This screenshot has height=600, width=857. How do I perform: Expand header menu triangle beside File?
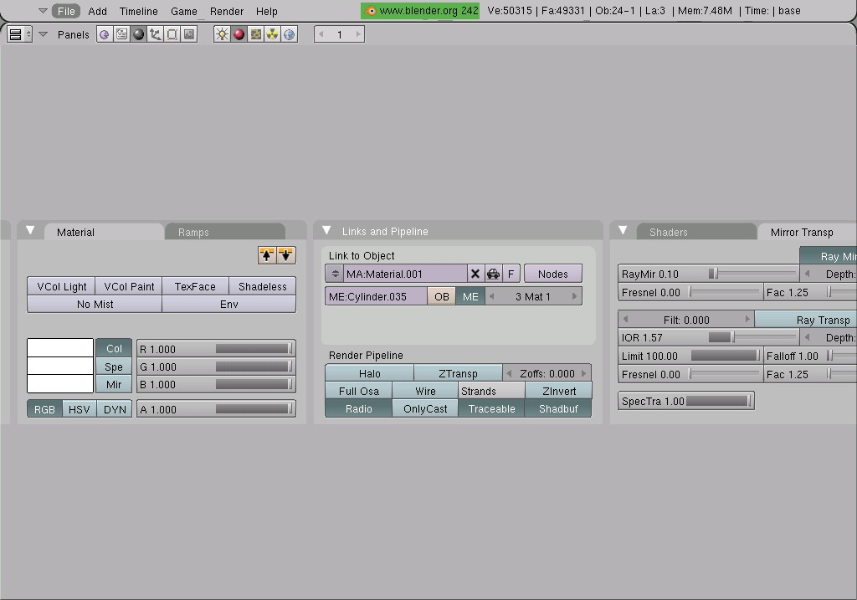point(43,10)
